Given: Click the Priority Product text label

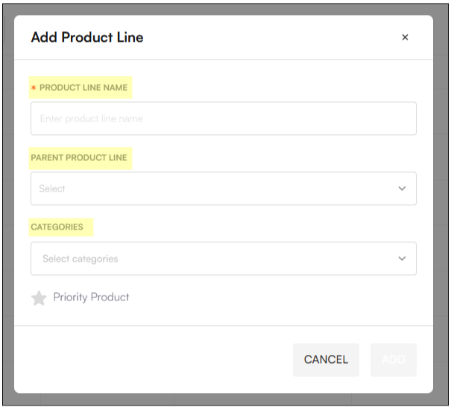Looking at the screenshot, I should click(91, 297).
